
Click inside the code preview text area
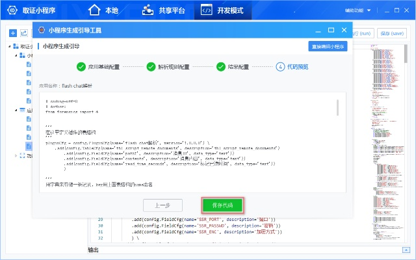pyautogui.click(x=192, y=142)
